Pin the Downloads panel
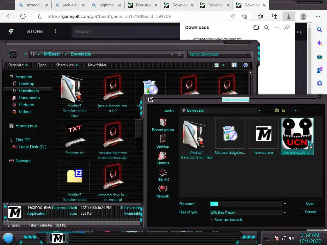The width and height of the screenshot is (327, 245). (x=287, y=27)
